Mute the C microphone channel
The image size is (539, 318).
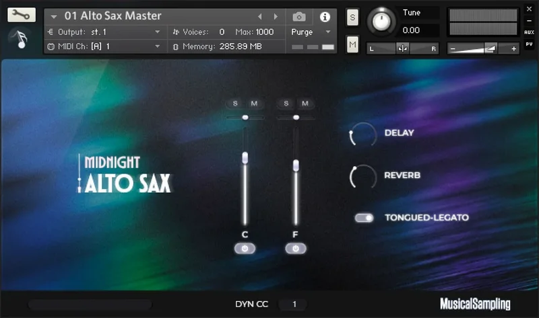tap(254, 104)
